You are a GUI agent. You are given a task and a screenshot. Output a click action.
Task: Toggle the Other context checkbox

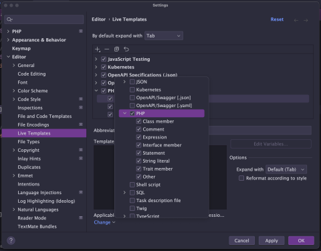[138, 177]
